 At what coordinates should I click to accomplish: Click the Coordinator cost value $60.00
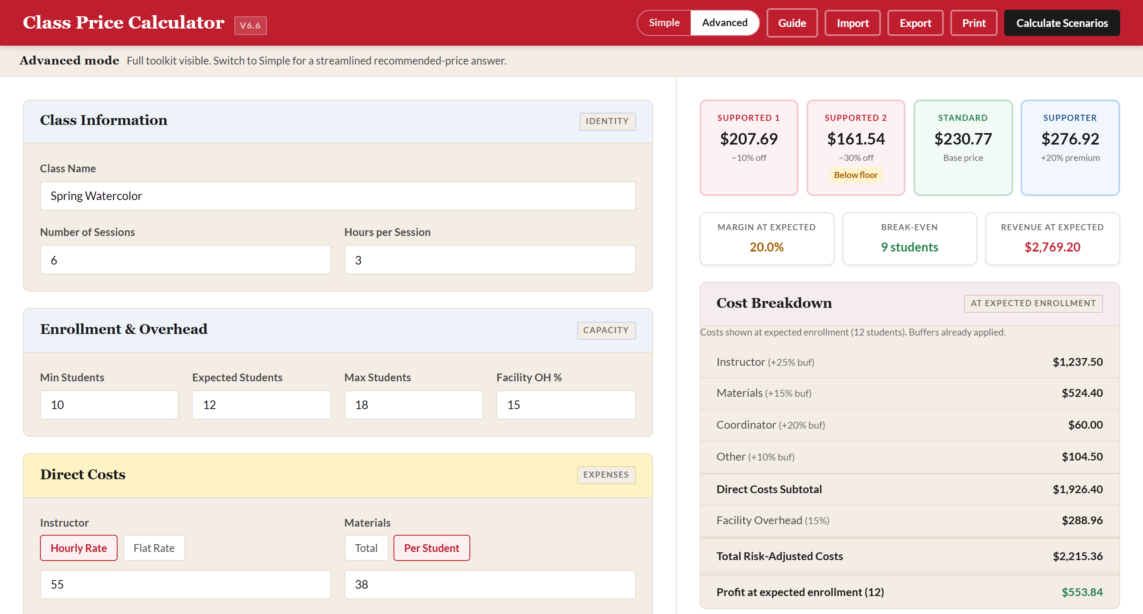point(1085,425)
